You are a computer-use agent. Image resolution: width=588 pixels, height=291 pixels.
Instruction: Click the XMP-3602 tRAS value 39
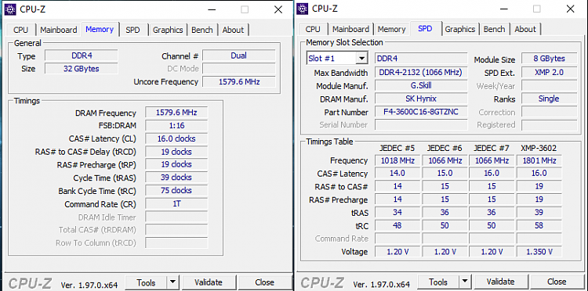[x=539, y=213]
